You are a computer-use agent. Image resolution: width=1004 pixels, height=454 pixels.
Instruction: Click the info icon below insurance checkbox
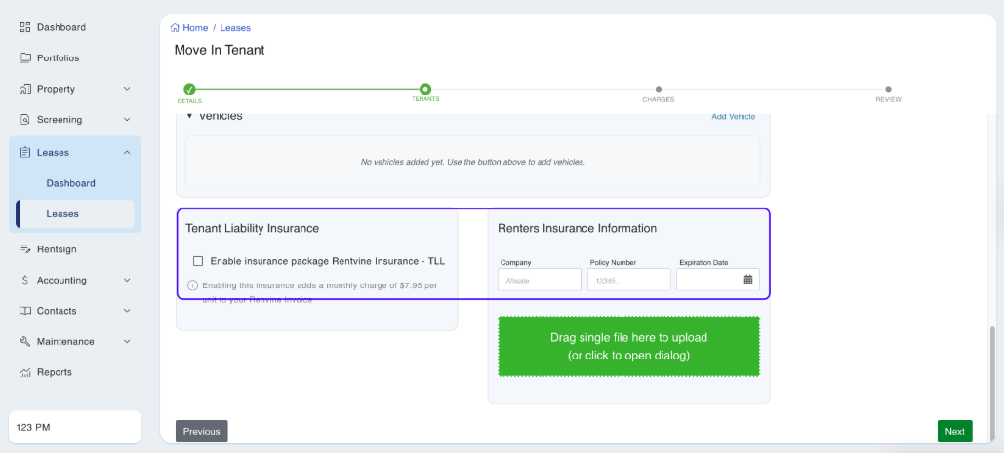[192, 285]
